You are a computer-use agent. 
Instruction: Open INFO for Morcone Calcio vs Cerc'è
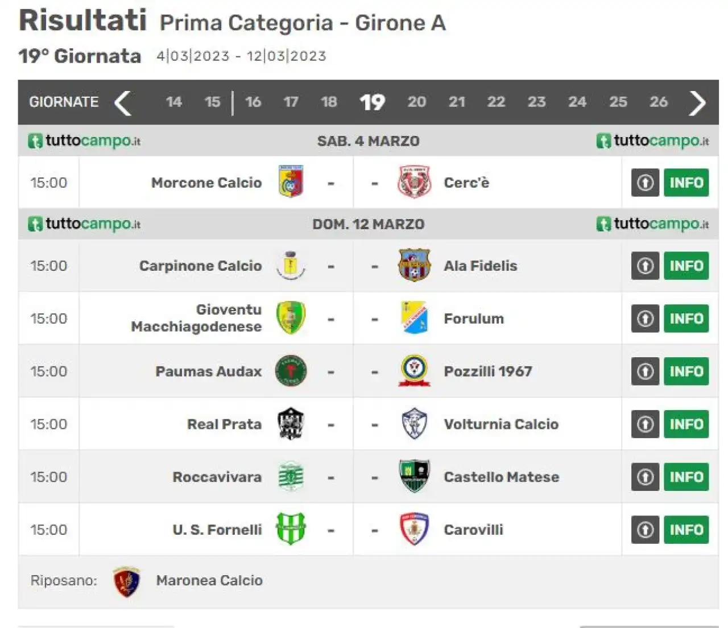[x=686, y=183]
